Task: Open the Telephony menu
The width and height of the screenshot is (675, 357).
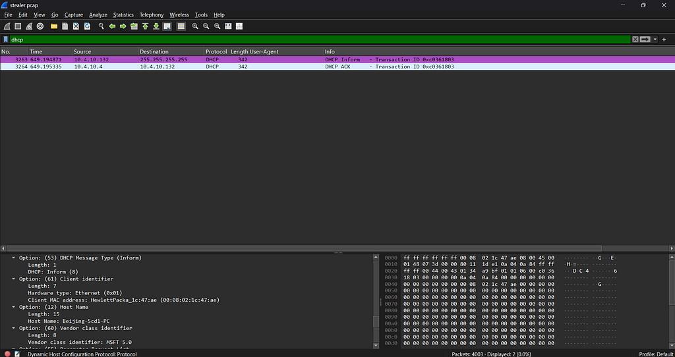Action: click(x=152, y=15)
